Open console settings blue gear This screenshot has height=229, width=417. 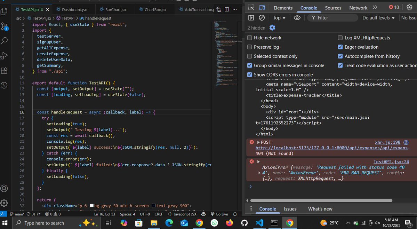tap(272, 27)
